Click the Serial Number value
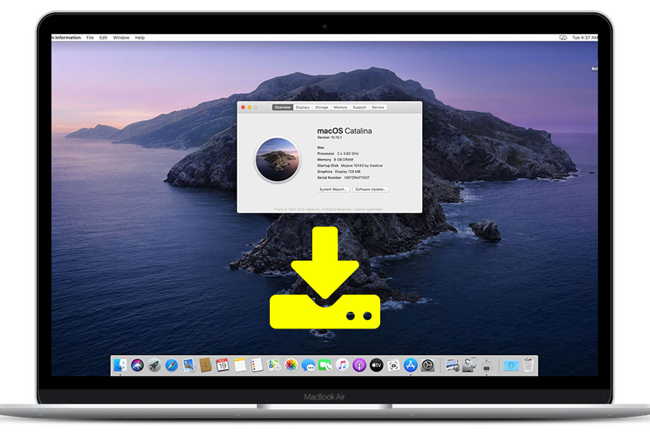This screenshot has width=650, height=434. click(x=357, y=177)
